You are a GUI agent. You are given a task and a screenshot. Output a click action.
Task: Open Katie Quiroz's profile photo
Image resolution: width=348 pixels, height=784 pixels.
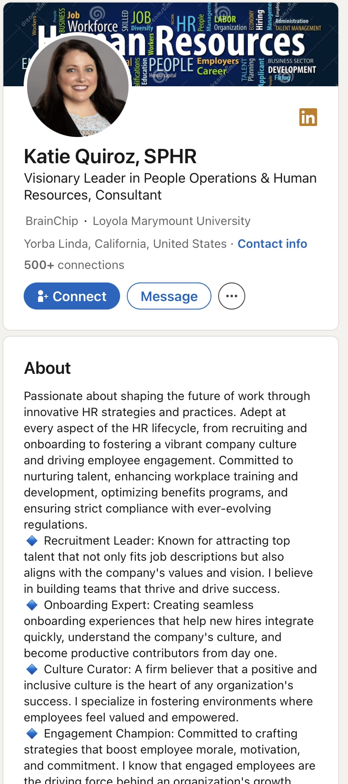click(x=78, y=87)
